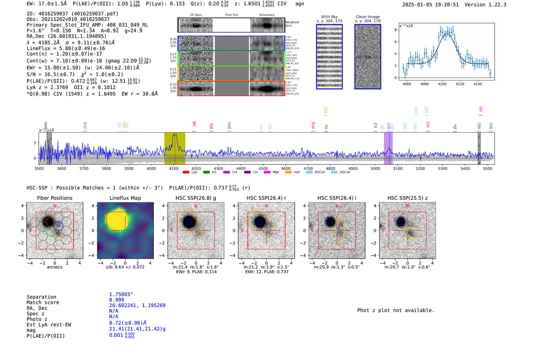Image resolution: width=533 pixels, height=362 pixels.
Task: Click the grey hatched band near 5460Å
Action: [x=479, y=149]
